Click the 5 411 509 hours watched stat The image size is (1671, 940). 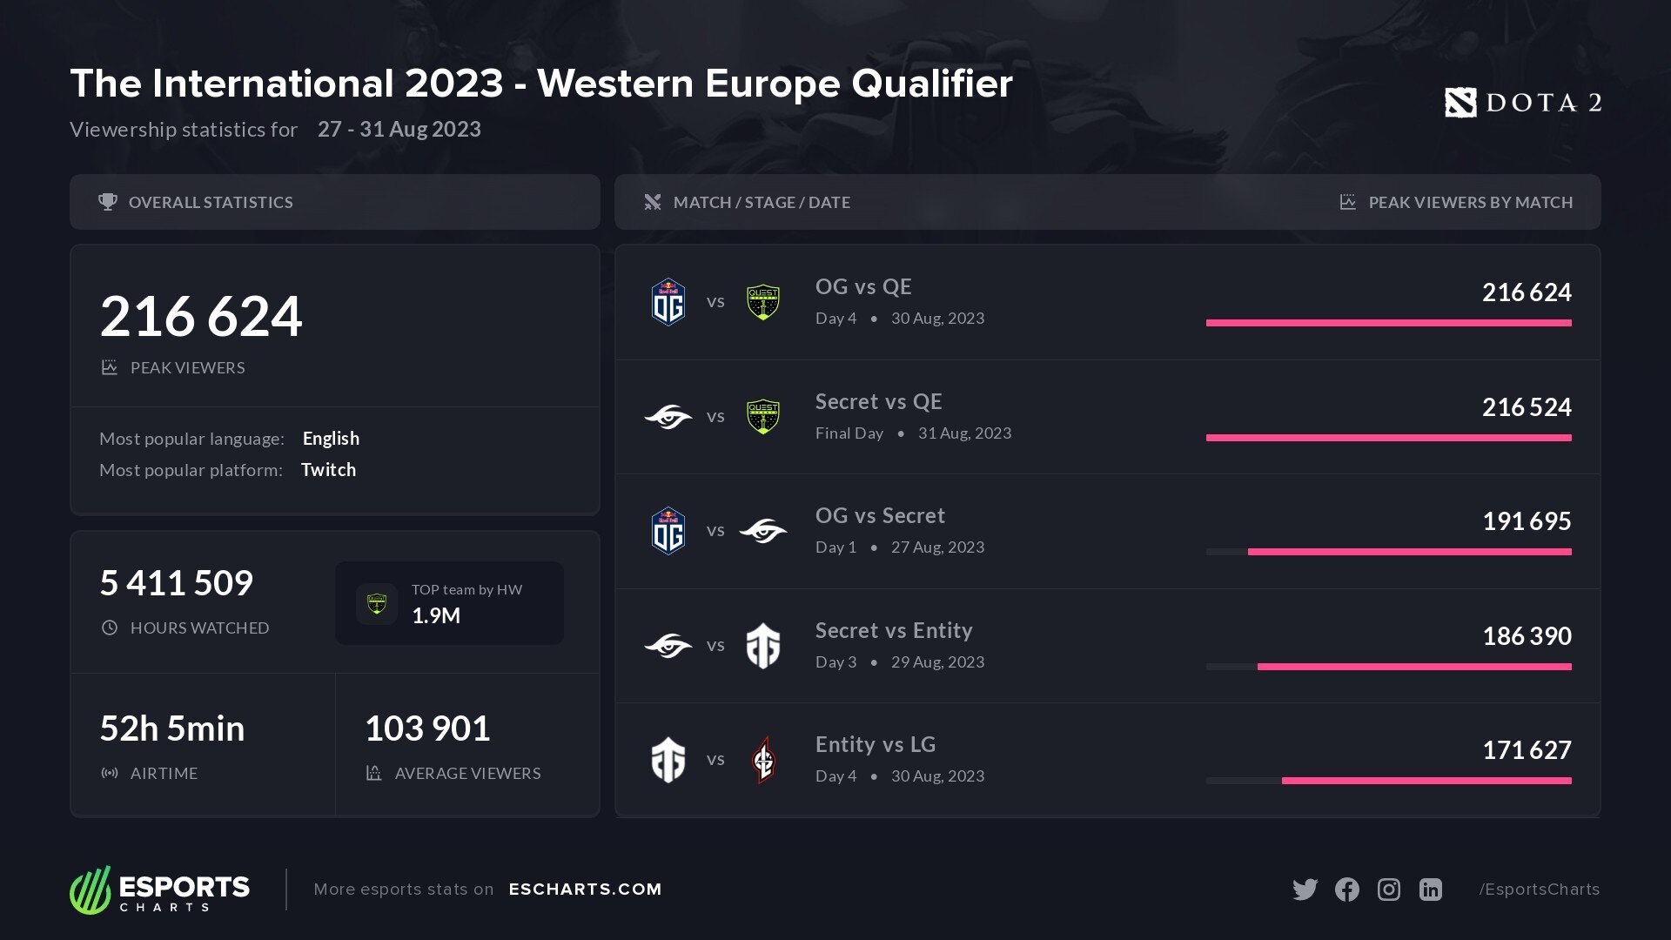(177, 583)
